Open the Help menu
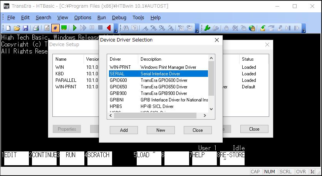This screenshot has height=176, width=322. pos(156,18)
